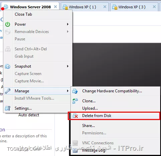Expand the Removable Devices arrow
Screen dimensions: 161x156
pyautogui.click(x=68, y=32)
